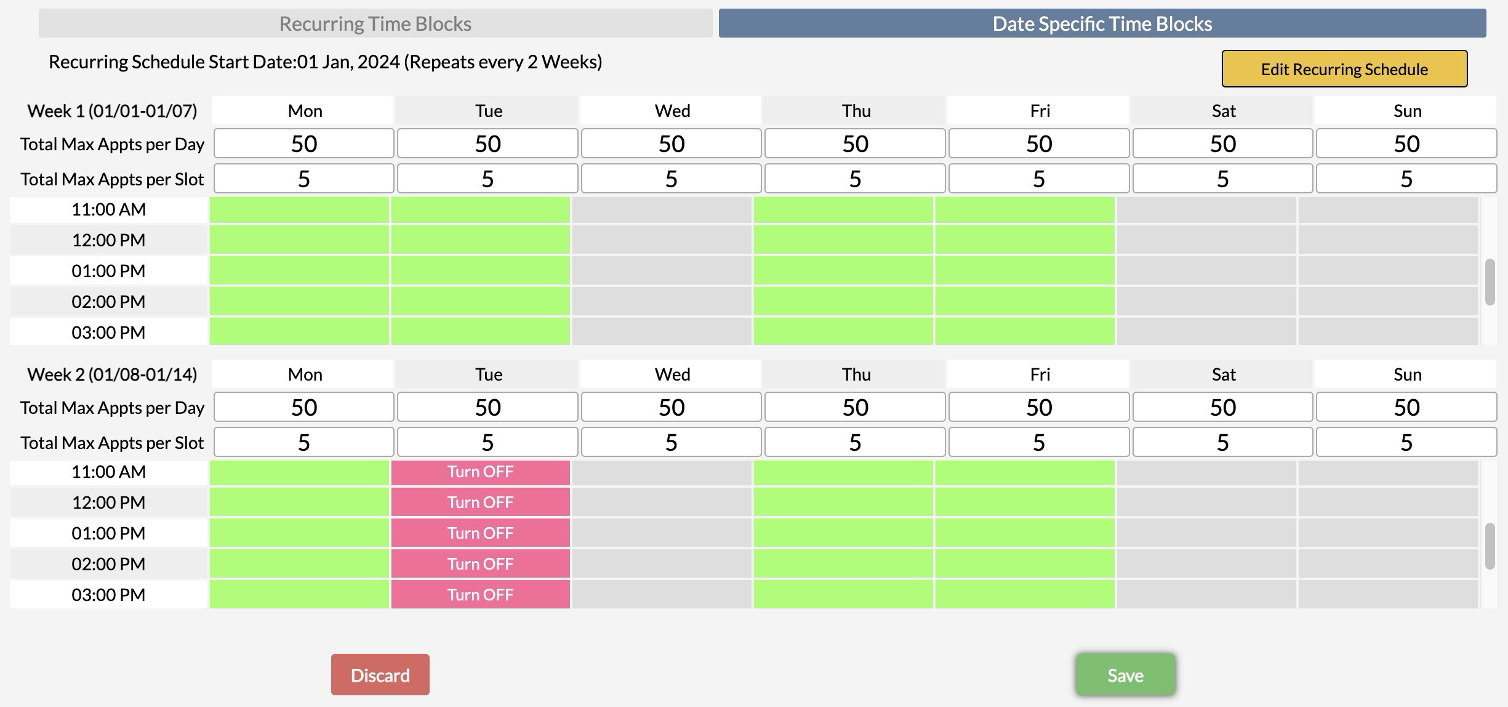Turn OFF Tuesday 11:00 AM slot in Week 2
Screen dimensions: 1508x707
(480, 472)
